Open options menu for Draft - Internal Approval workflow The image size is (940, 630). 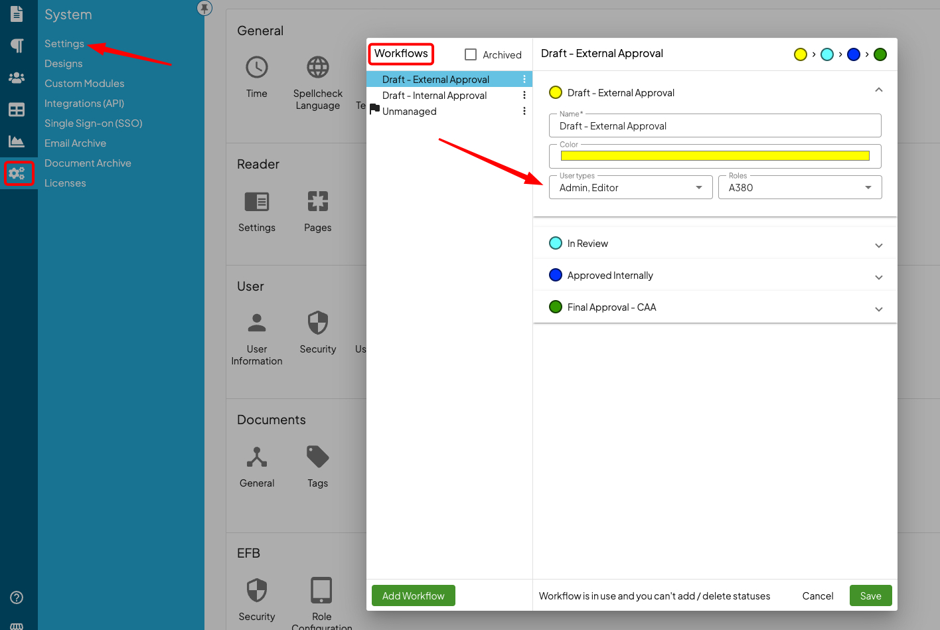[x=524, y=95]
